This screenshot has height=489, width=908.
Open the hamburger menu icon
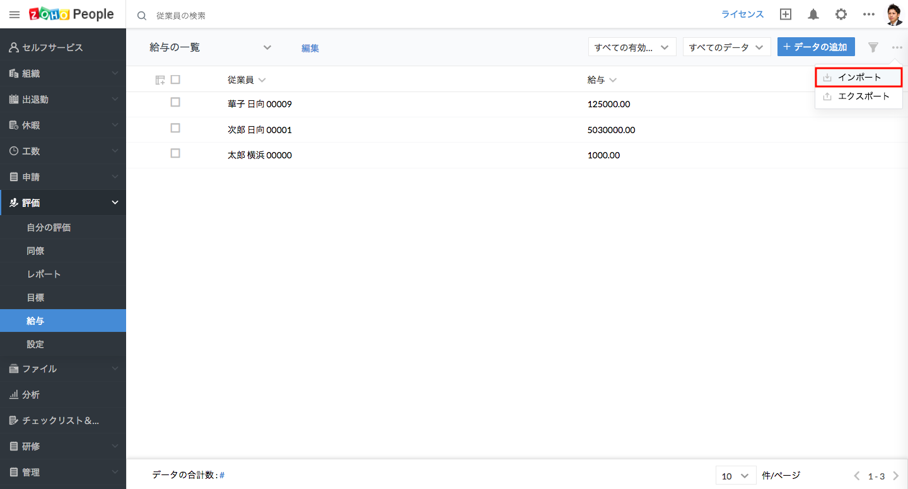point(15,15)
